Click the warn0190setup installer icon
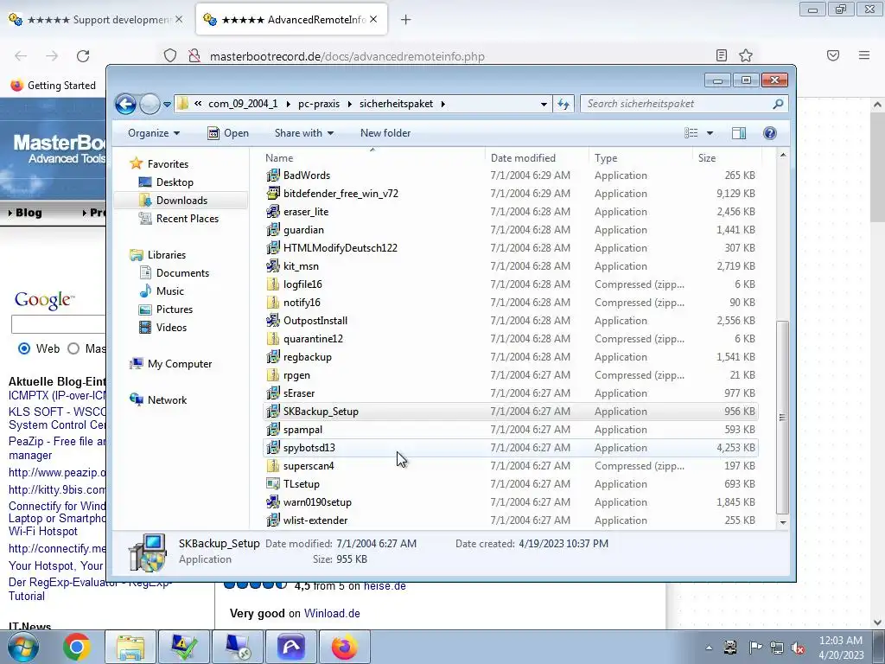This screenshot has width=885, height=664. coord(273,502)
